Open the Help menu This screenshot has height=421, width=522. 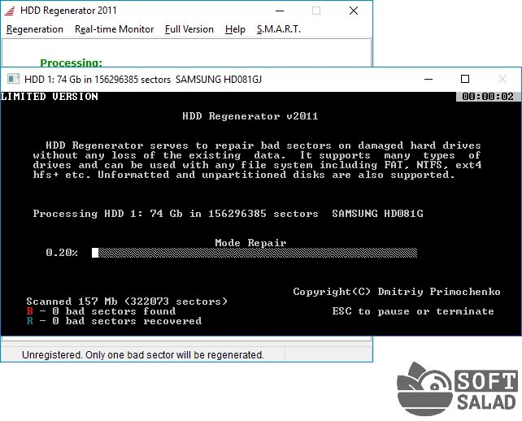(235, 29)
